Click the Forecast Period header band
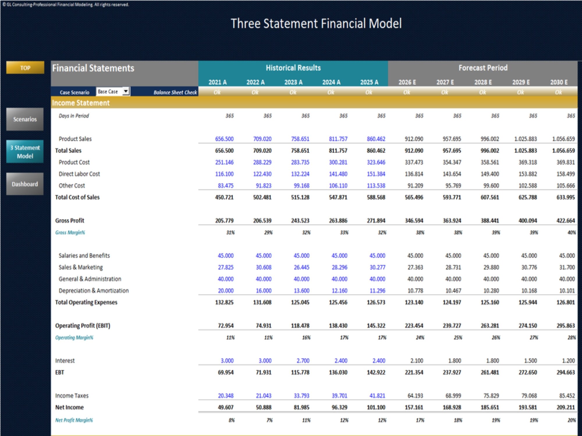Screen dimensions: 582x436 [x=482, y=68]
